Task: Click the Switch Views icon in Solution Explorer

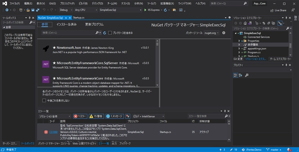Action: click(250, 23)
